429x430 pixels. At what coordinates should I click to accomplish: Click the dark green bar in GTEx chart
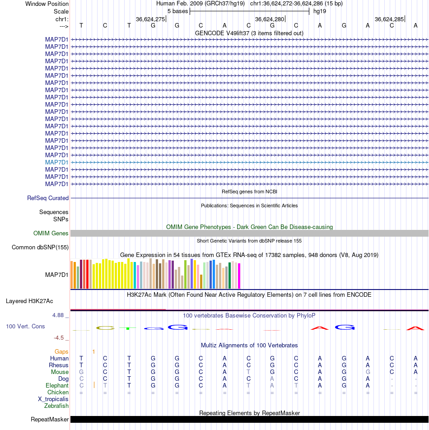(x=229, y=276)
